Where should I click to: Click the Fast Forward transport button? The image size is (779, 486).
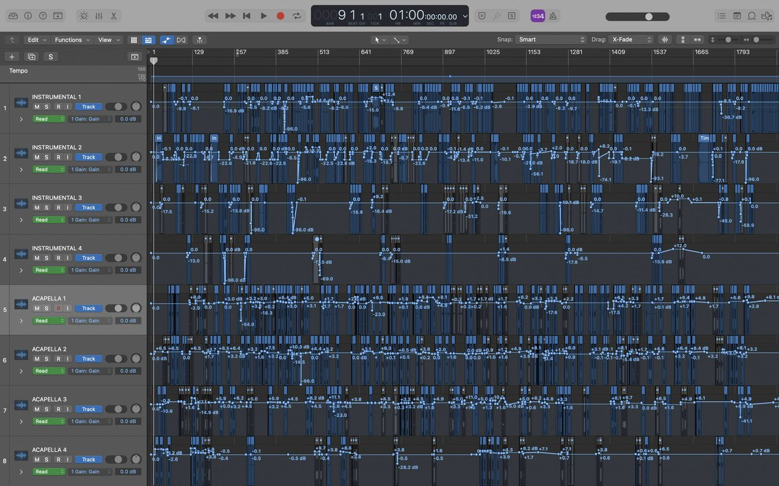tap(230, 16)
